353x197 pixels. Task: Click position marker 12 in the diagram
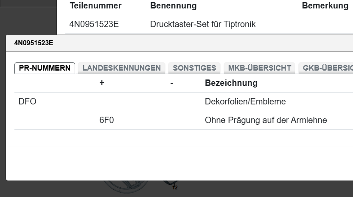tap(175, 188)
